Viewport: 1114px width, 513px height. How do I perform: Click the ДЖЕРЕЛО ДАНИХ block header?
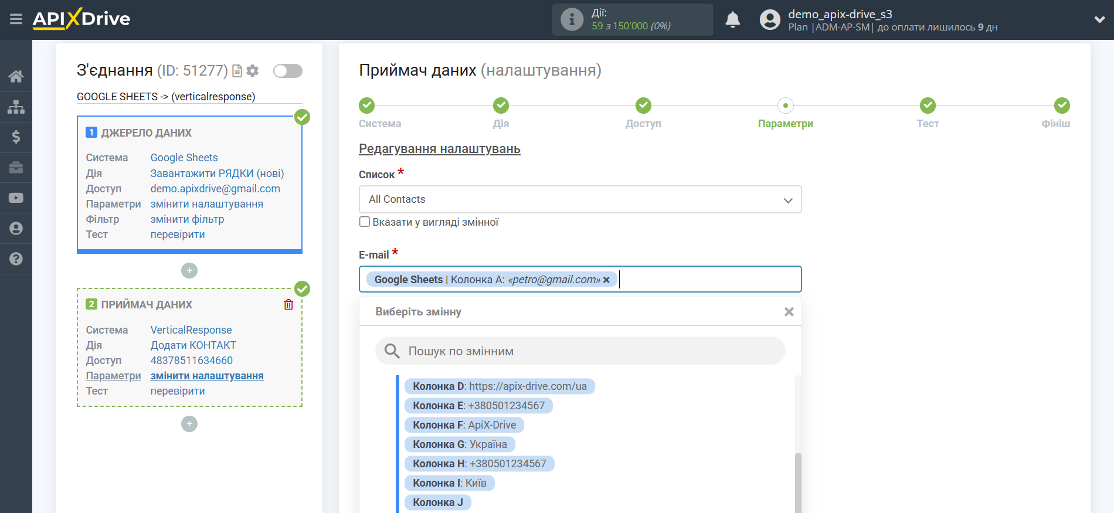coord(146,133)
